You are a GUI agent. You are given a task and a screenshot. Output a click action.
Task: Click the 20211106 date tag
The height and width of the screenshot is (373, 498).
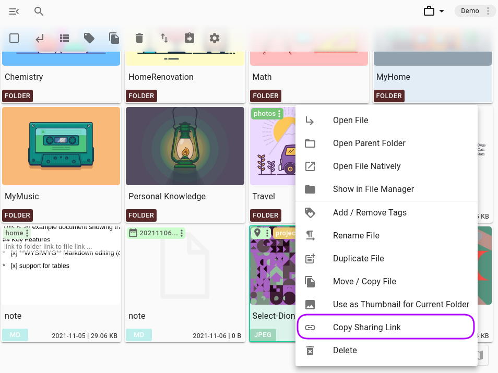(x=155, y=233)
